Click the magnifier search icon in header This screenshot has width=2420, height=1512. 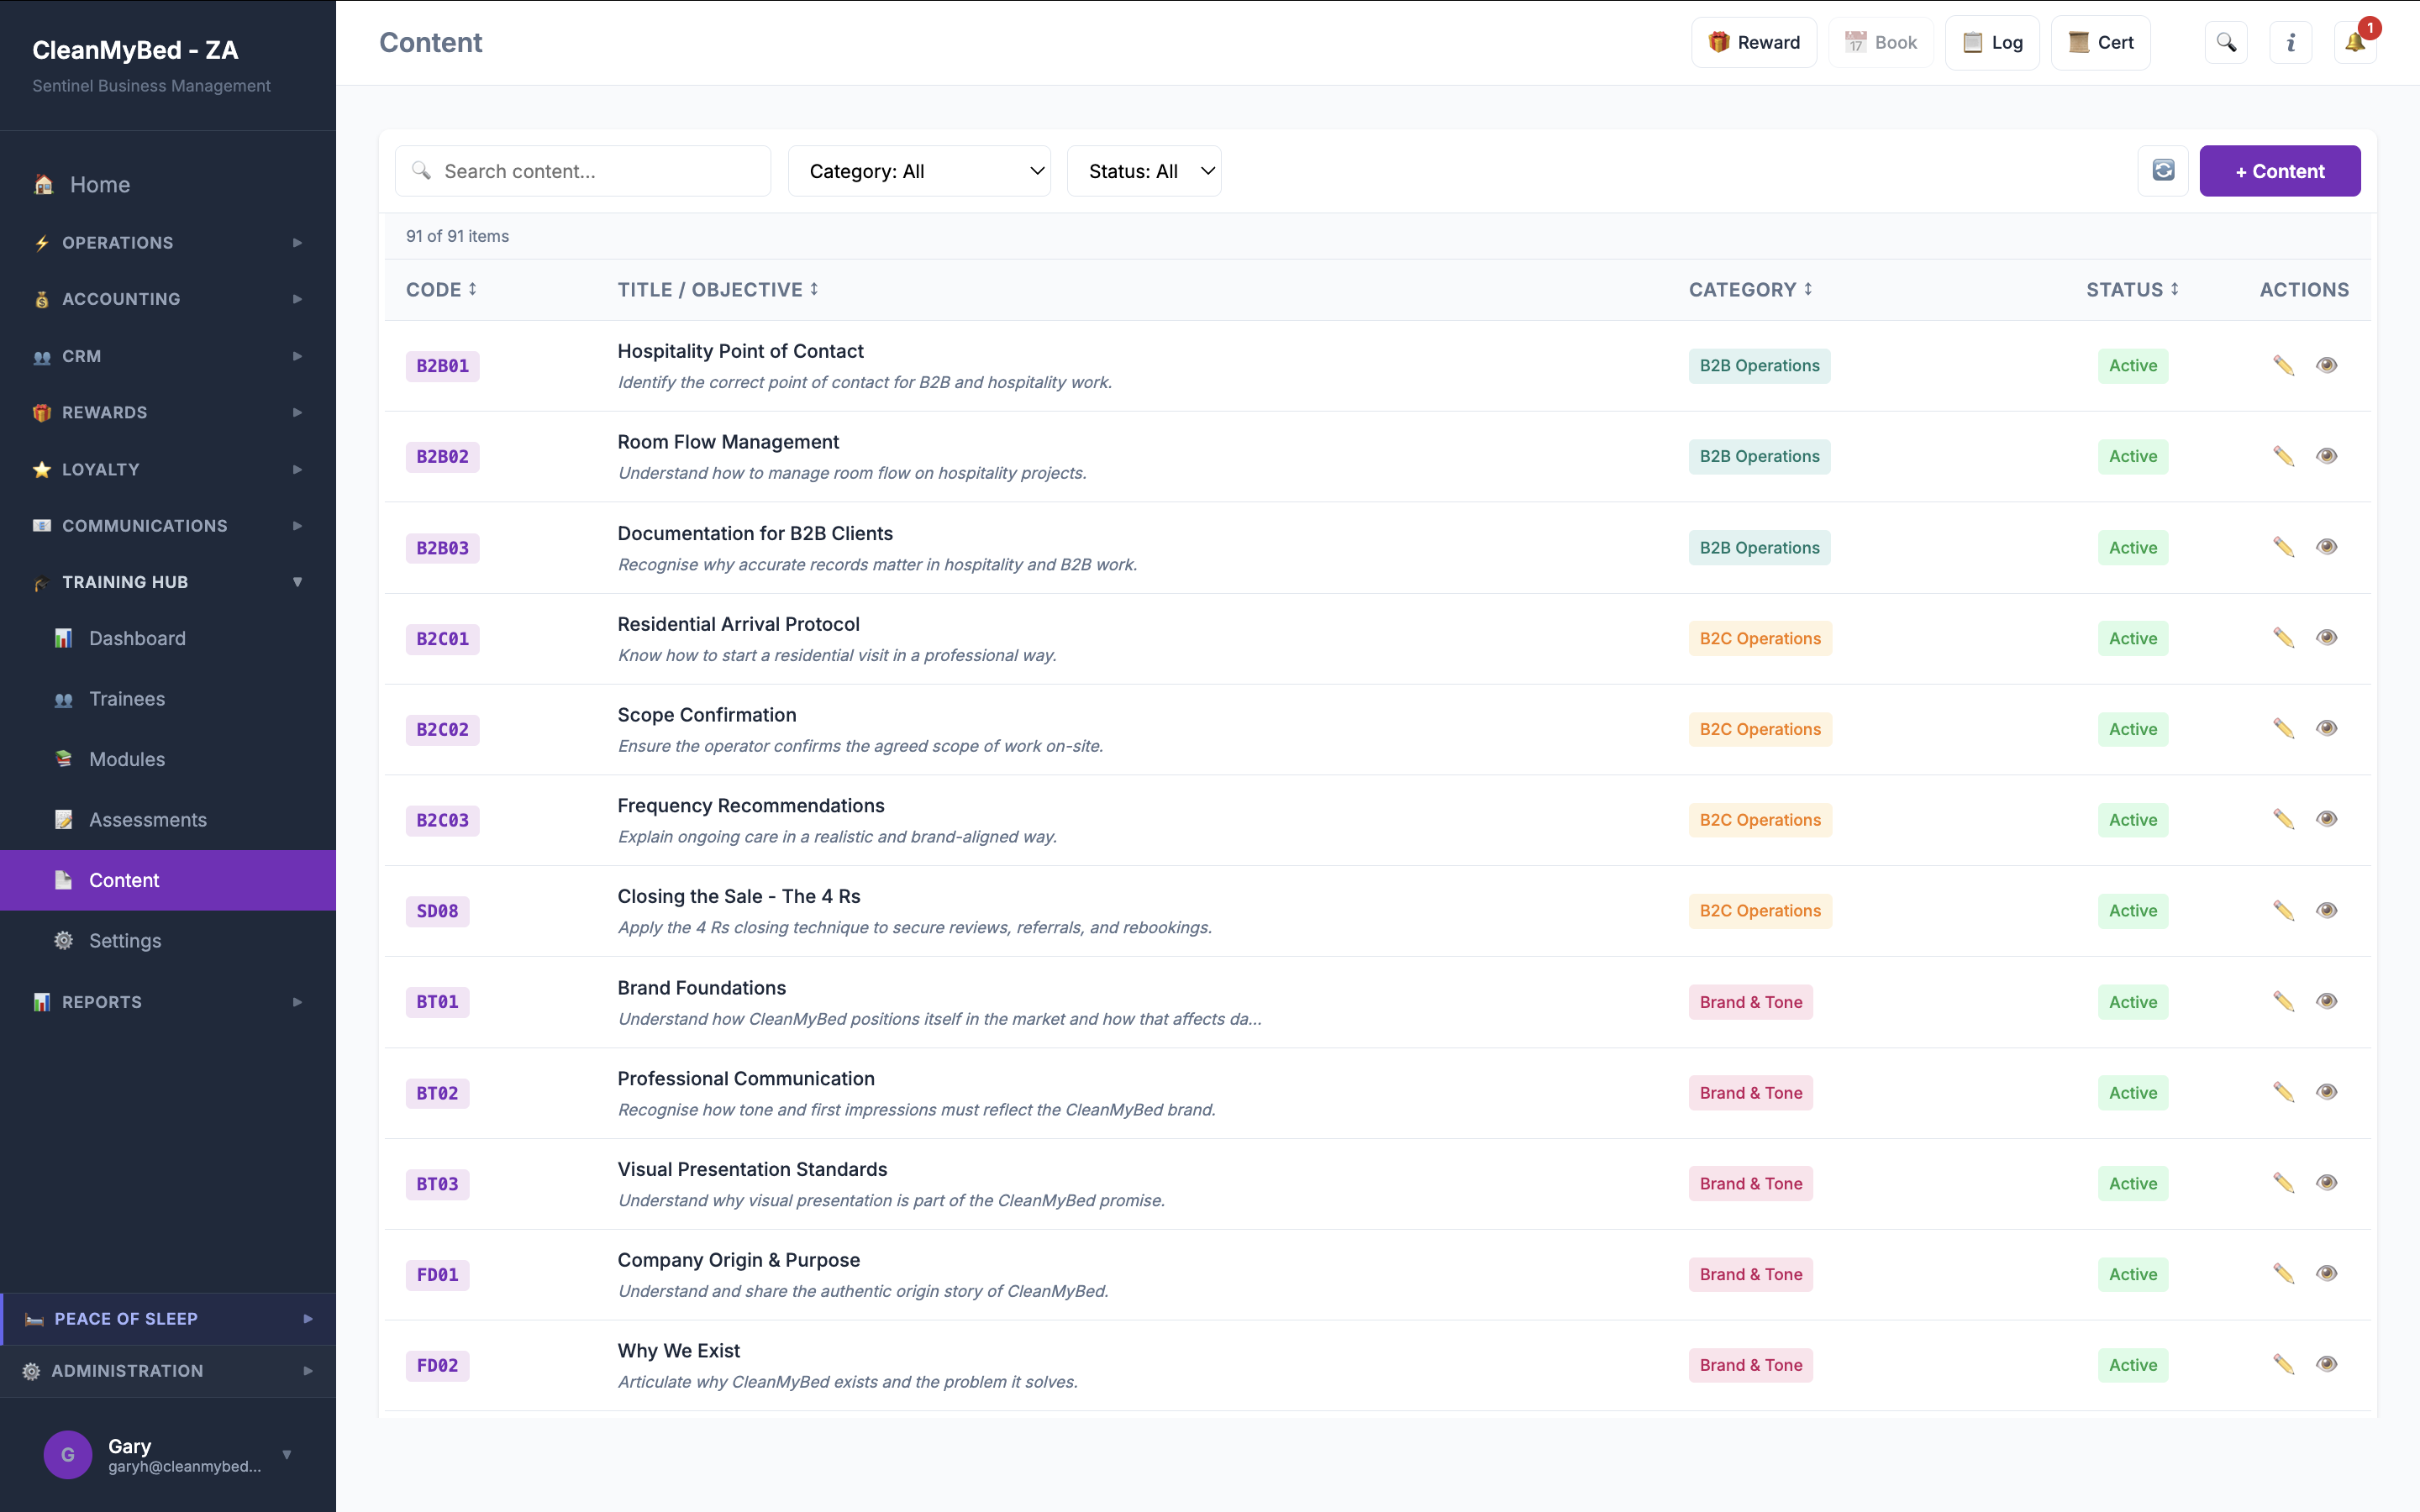pyautogui.click(x=2226, y=42)
